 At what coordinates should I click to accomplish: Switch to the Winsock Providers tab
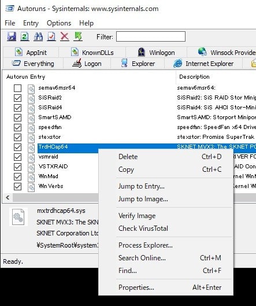click(x=222, y=53)
